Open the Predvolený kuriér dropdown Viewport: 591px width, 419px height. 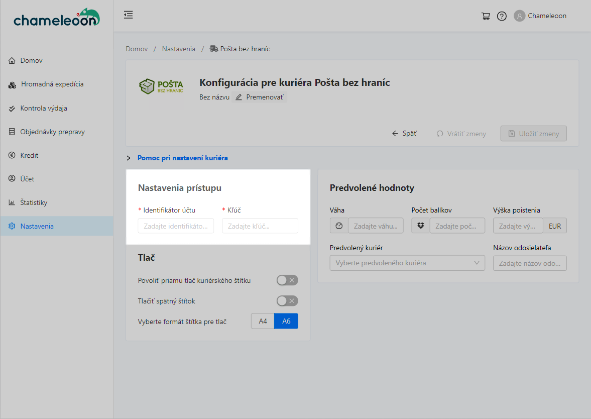pos(407,263)
